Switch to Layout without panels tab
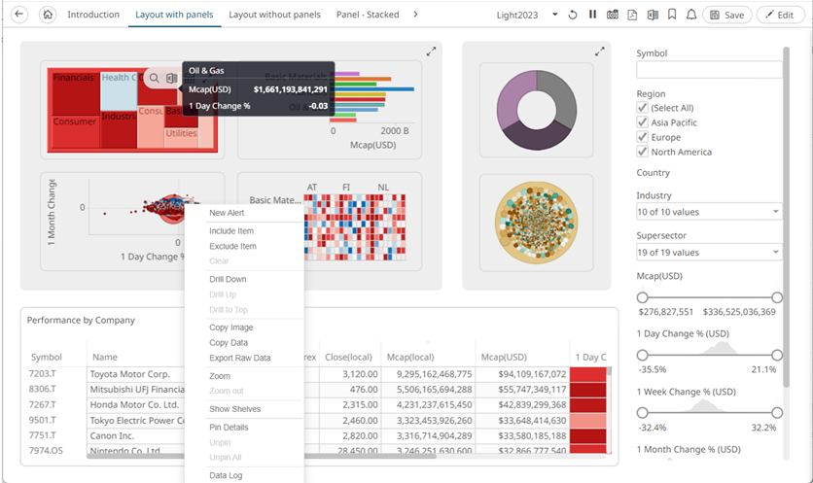This screenshot has width=813, height=483. pos(275,15)
